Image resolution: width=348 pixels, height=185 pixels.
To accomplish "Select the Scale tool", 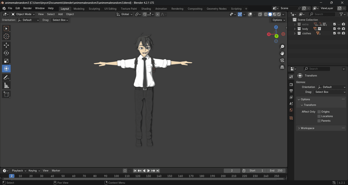I will [x=6, y=61].
